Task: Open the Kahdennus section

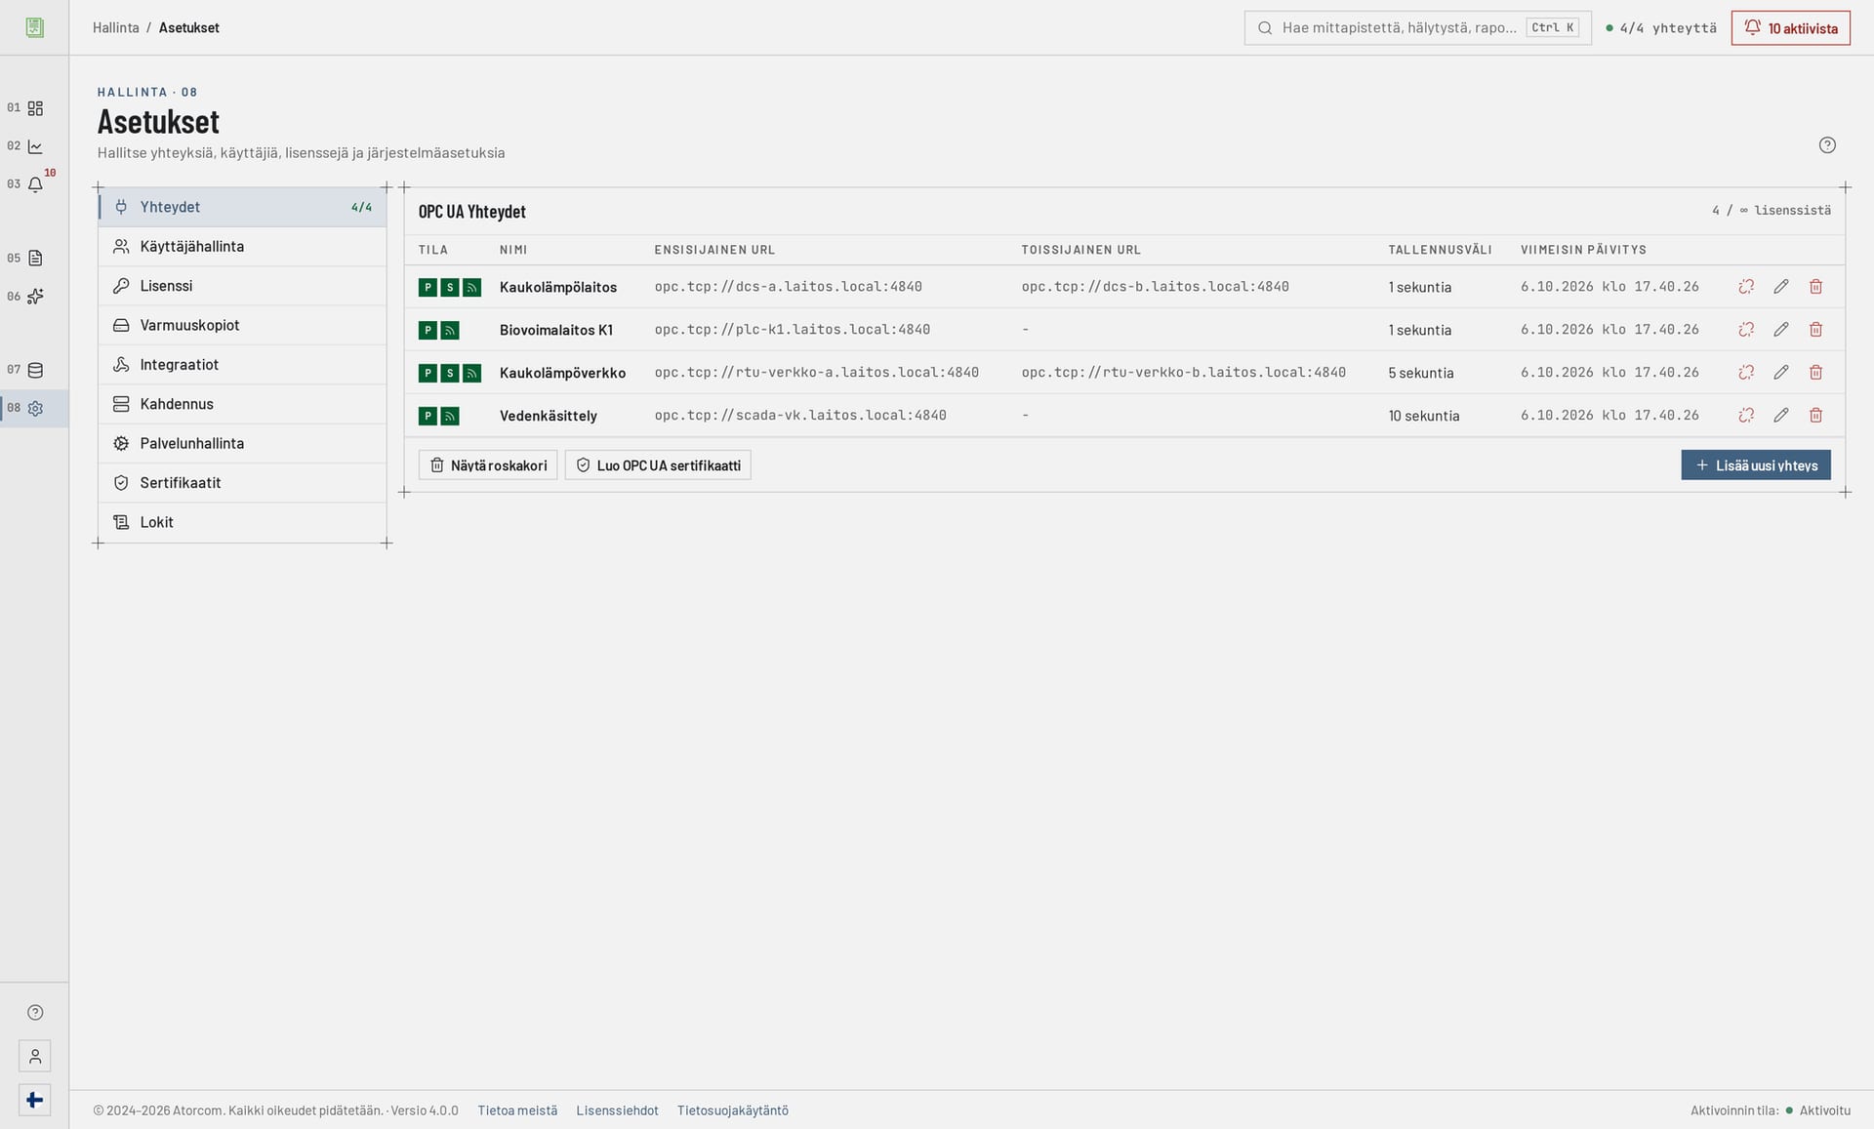Action: click(242, 404)
